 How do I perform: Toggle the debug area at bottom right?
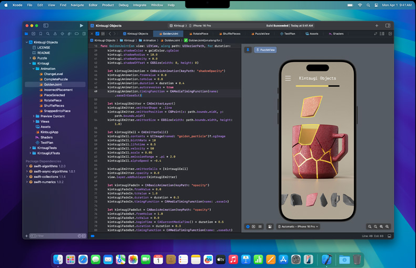[389, 236]
